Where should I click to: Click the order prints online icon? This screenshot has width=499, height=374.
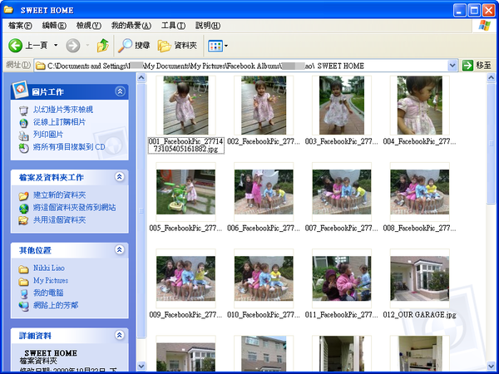click(x=23, y=123)
